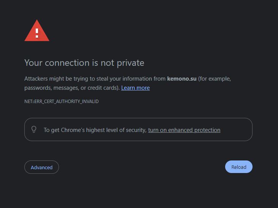Image resolution: width=278 pixels, height=208 pixels.
Task: Expand the Advanced options button
Action: 41,167
